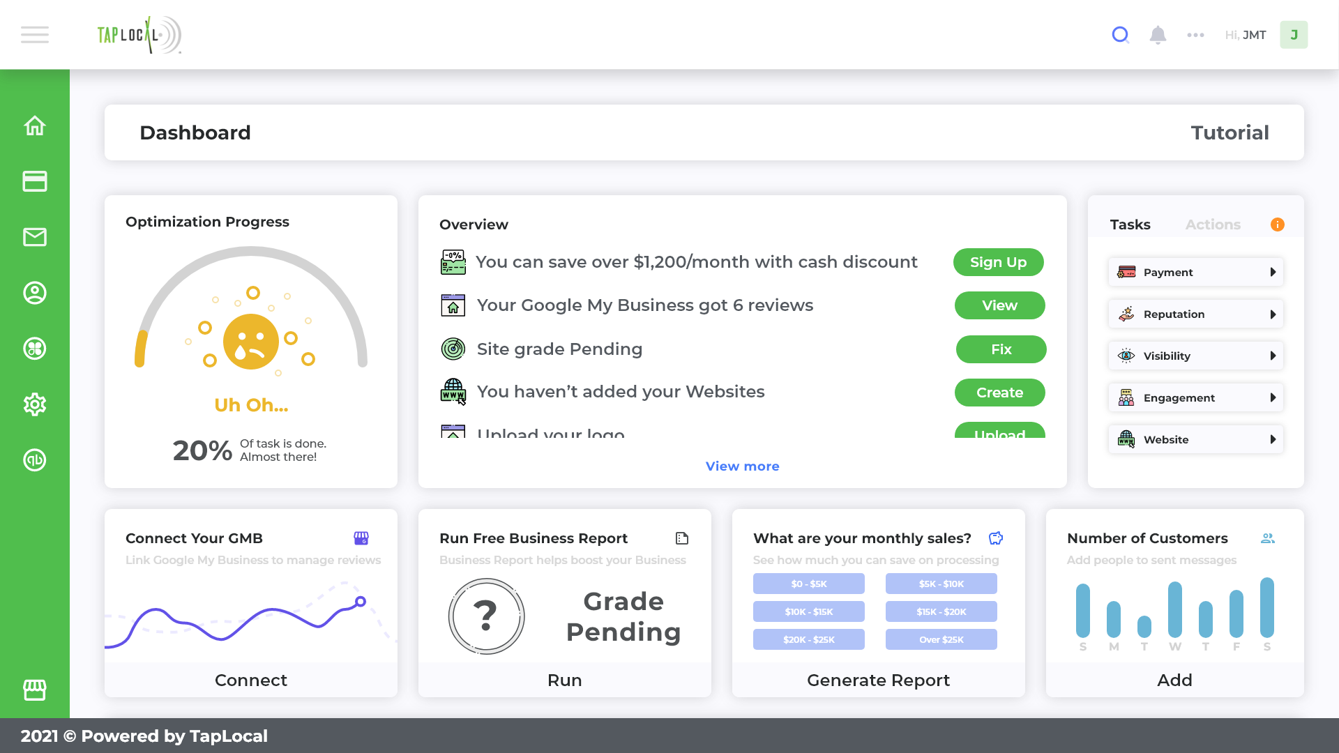Switch to the Tasks tab
1339x753 pixels.
[x=1130, y=225]
